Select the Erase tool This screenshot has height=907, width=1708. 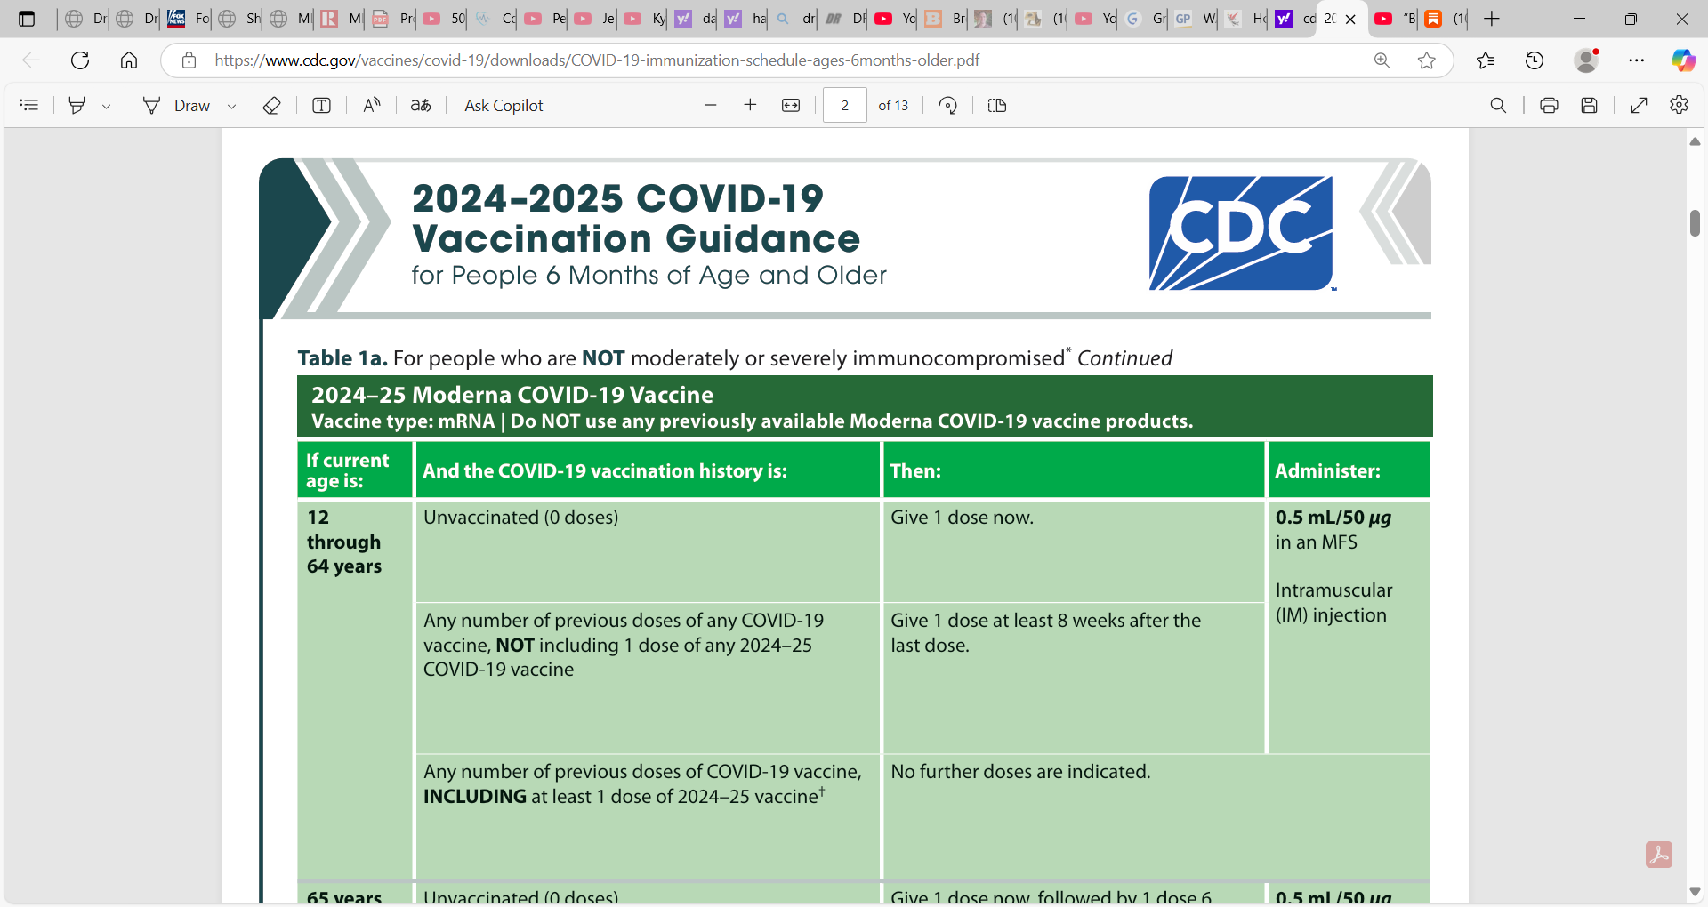click(x=272, y=105)
